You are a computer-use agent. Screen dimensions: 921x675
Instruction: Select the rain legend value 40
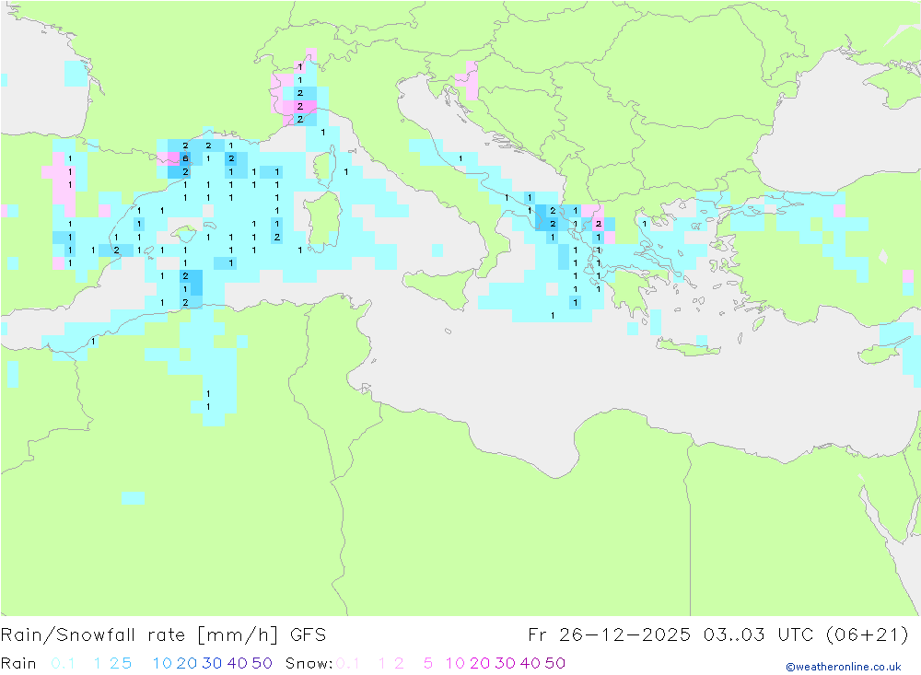pos(238,663)
